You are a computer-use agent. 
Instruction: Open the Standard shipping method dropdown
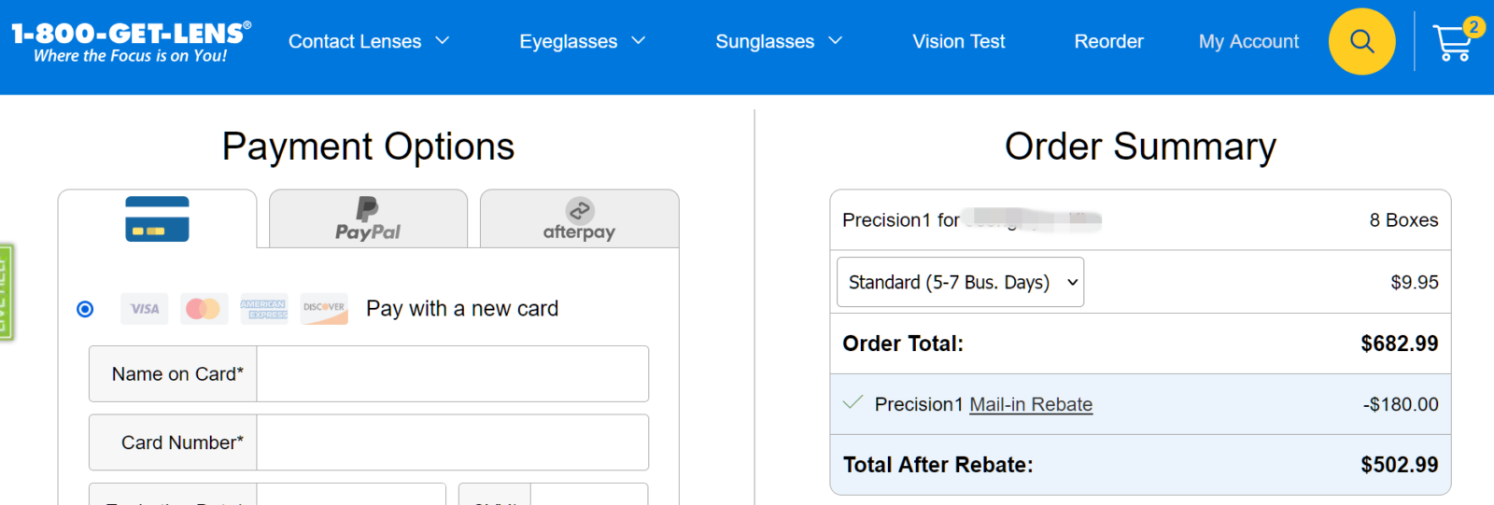coord(960,282)
